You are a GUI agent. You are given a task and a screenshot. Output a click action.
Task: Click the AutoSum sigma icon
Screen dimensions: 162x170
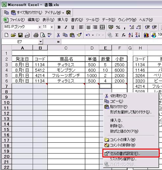(117, 35)
